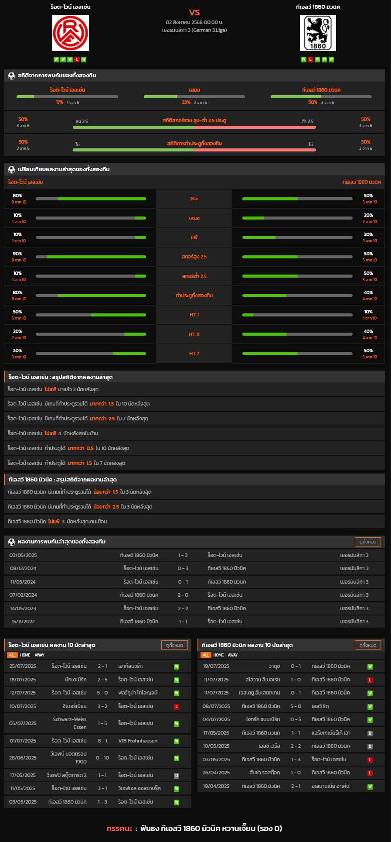The height and width of the screenshot is (842, 391).
Task: Click Essen's 17% head-to-head win bar
Action: (x=67, y=96)
